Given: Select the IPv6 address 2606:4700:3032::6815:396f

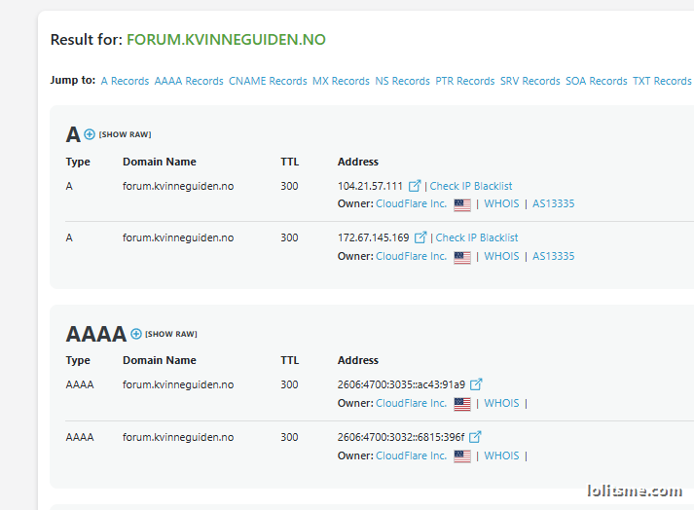Looking at the screenshot, I should pyautogui.click(x=401, y=437).
